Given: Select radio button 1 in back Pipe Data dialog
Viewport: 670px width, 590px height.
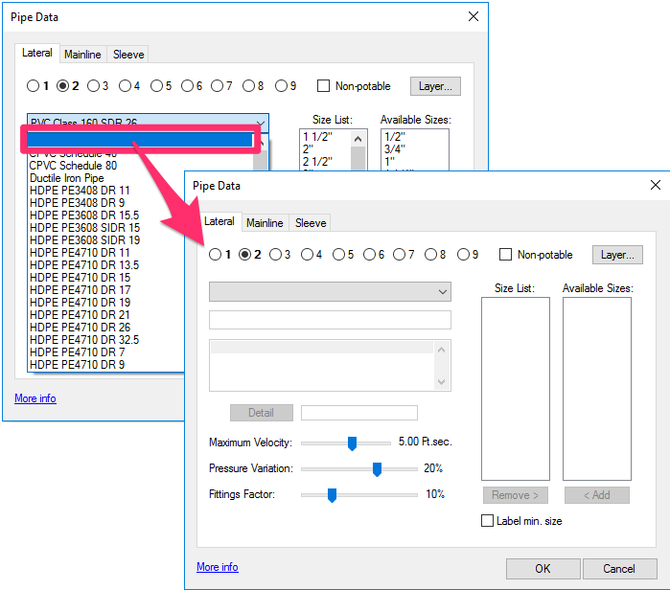Looking at the screenshot, I should coord(33,86).
